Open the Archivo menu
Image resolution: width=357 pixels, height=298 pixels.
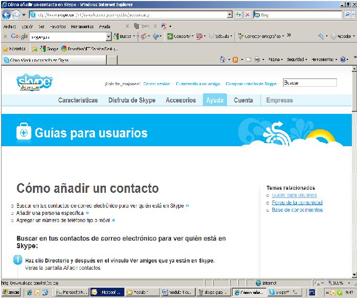(10, 27)
